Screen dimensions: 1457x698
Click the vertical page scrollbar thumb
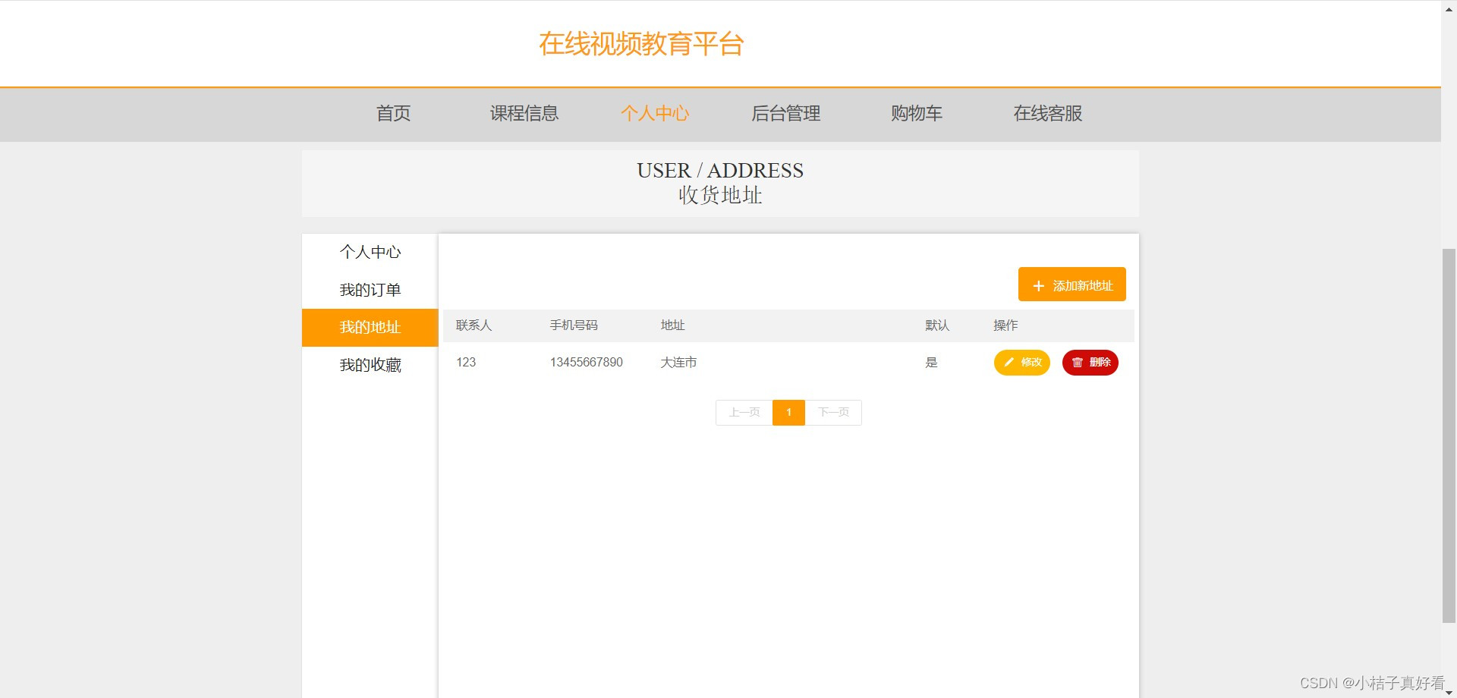tap(1449, 435)
